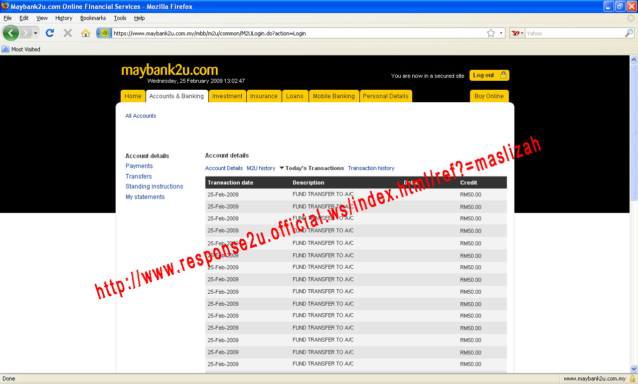Click inside the Yahoo search field
Screen dimensions: 638x384
575,33
